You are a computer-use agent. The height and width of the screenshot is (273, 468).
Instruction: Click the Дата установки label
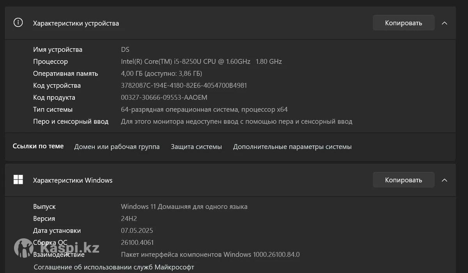point(57,231)
